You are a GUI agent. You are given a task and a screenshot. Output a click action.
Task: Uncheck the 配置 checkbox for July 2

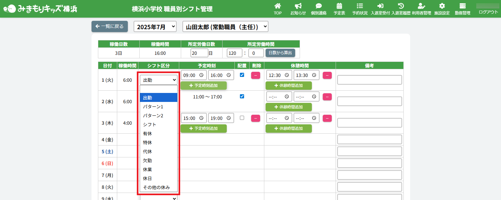pos(242,96)
